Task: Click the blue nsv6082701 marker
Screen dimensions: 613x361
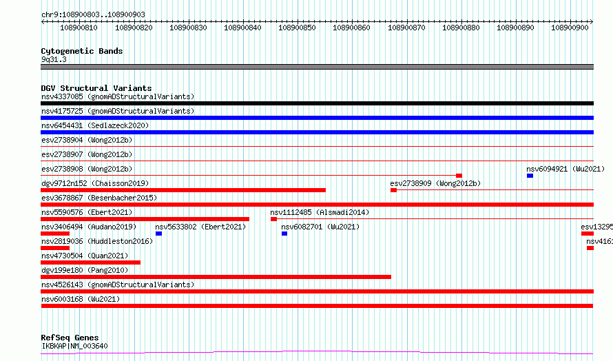Action: (x=284, y=234)
